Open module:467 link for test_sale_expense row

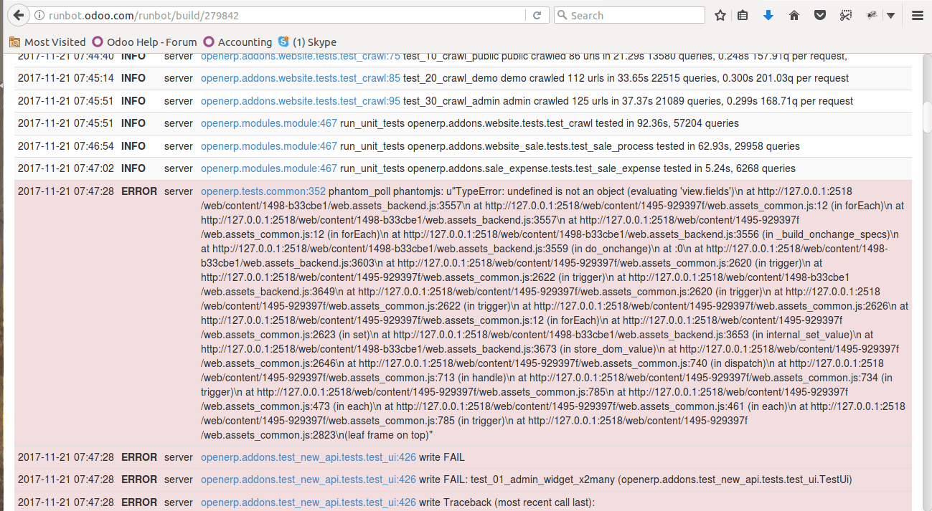coord(269,168)
